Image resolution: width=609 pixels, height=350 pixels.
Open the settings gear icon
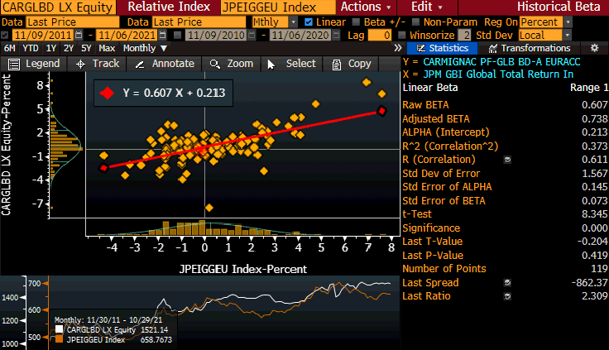coord(594,48)
